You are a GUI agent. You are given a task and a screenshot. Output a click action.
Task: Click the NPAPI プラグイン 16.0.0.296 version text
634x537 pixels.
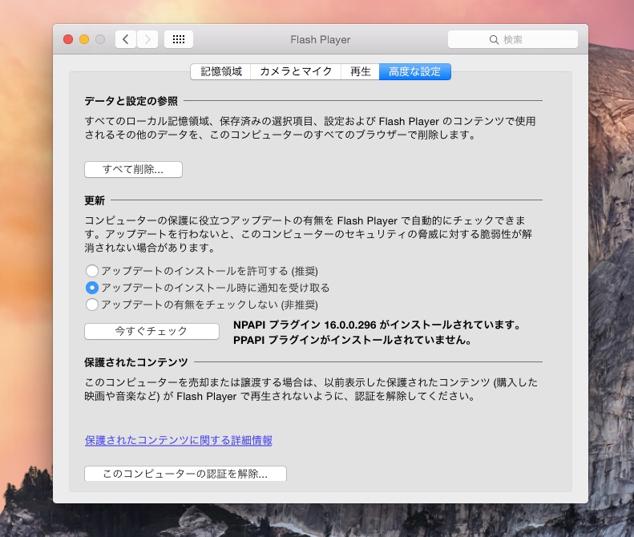pyautogui.click(x=377, y=325)
